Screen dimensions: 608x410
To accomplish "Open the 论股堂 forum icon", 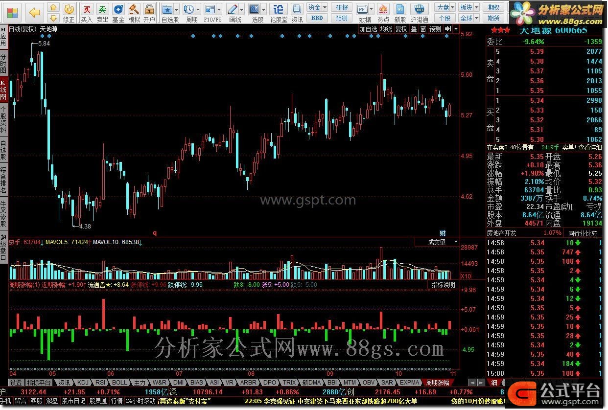I will (279, 12).
